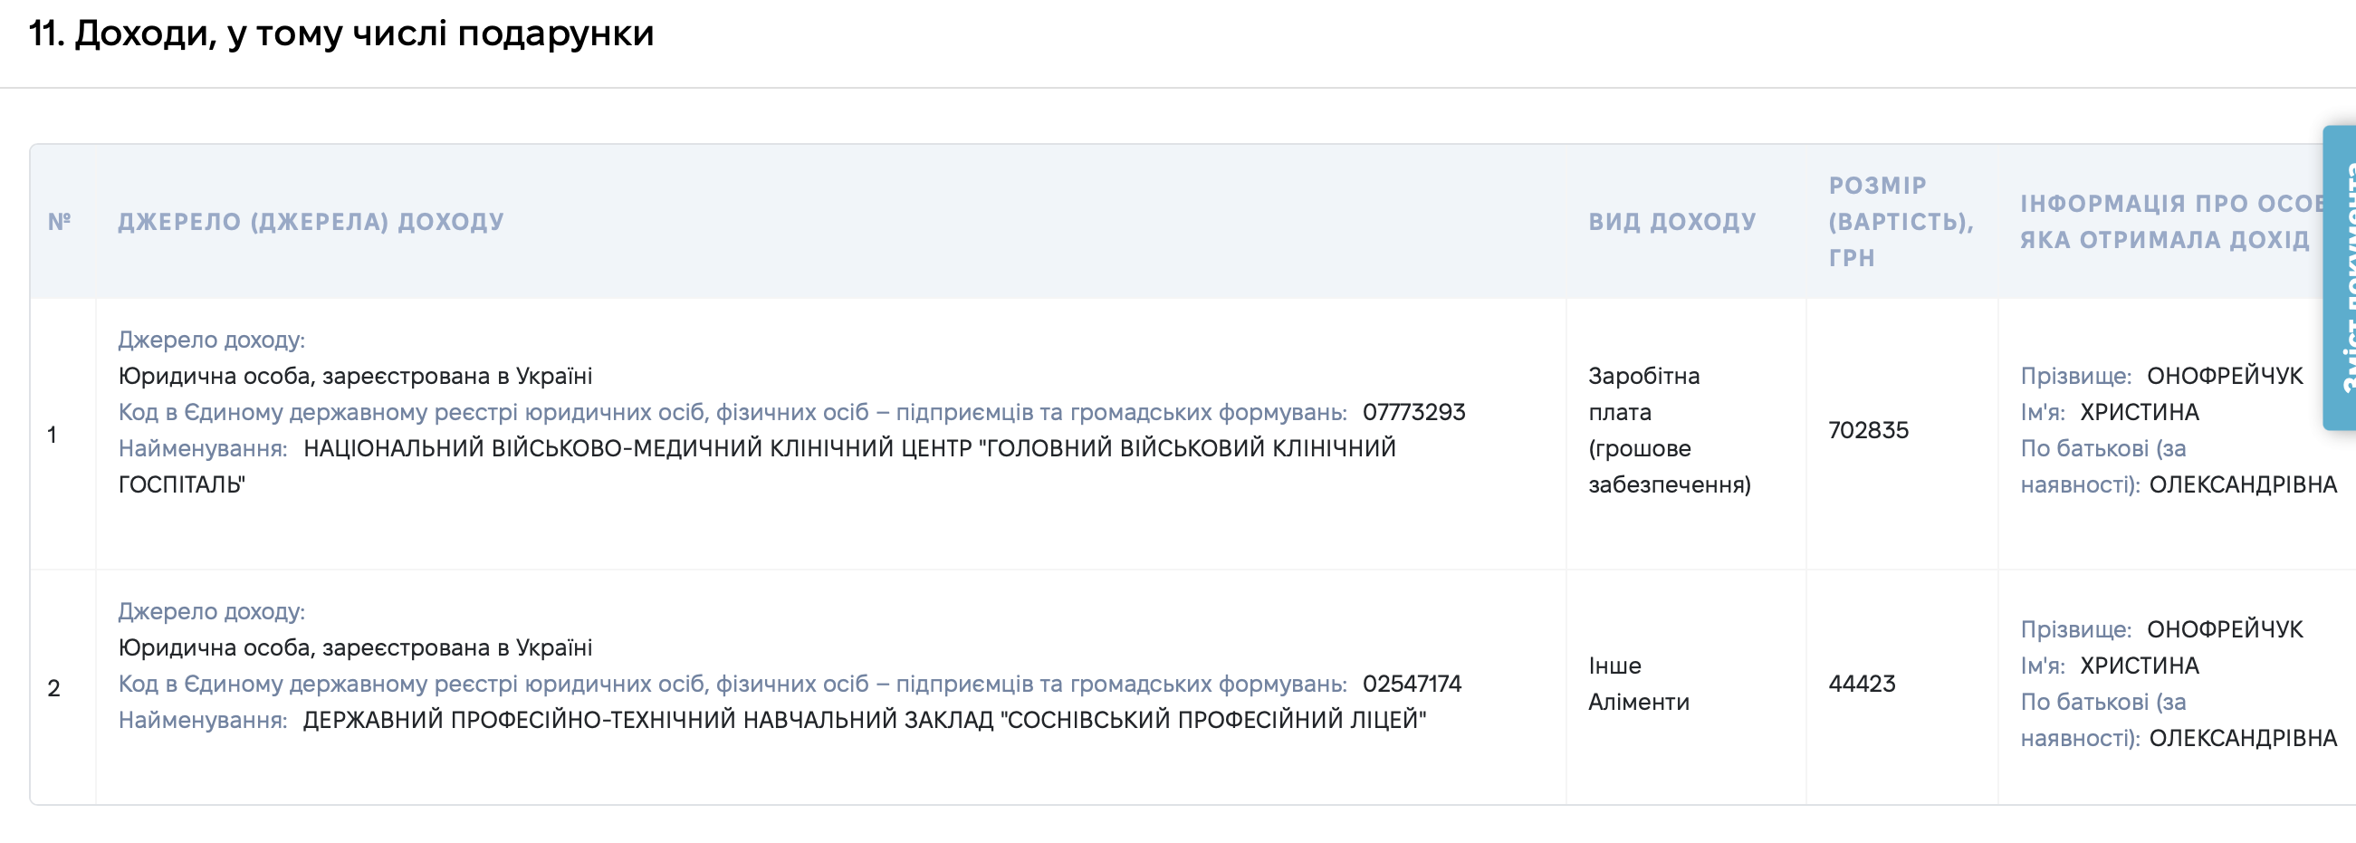The width and height of the screenshot is (2356, 843).
Task: Click amount value 702835
Action: coord(1869,431)
